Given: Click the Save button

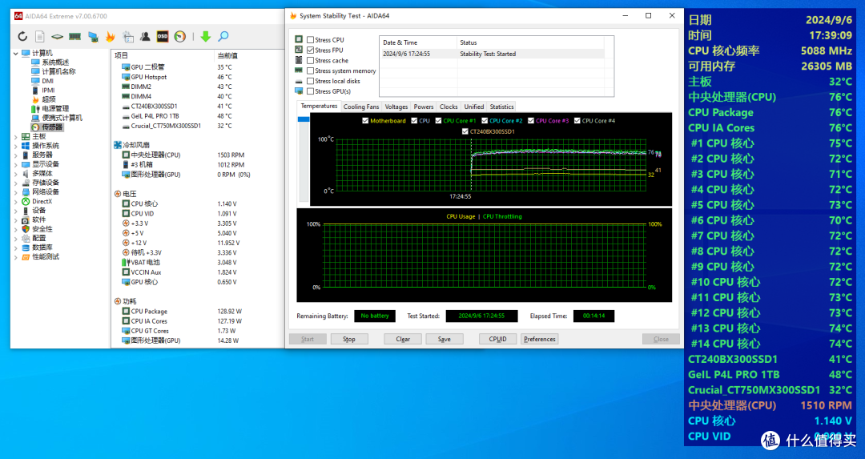Looking at the screenshot, I should 444,340.
